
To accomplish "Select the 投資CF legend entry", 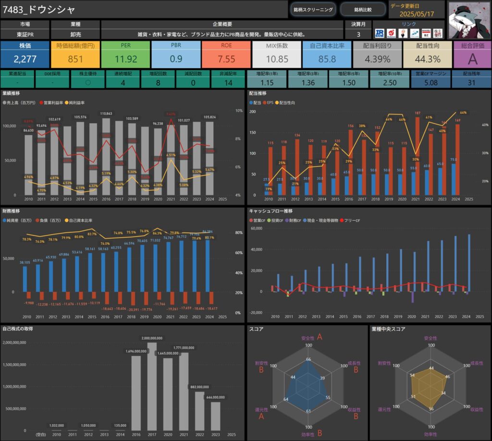I will [275, 220].
